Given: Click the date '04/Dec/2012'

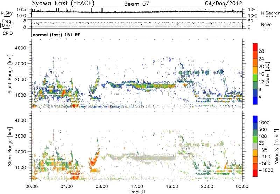Looking at the screenshot, I should point(224,4).
